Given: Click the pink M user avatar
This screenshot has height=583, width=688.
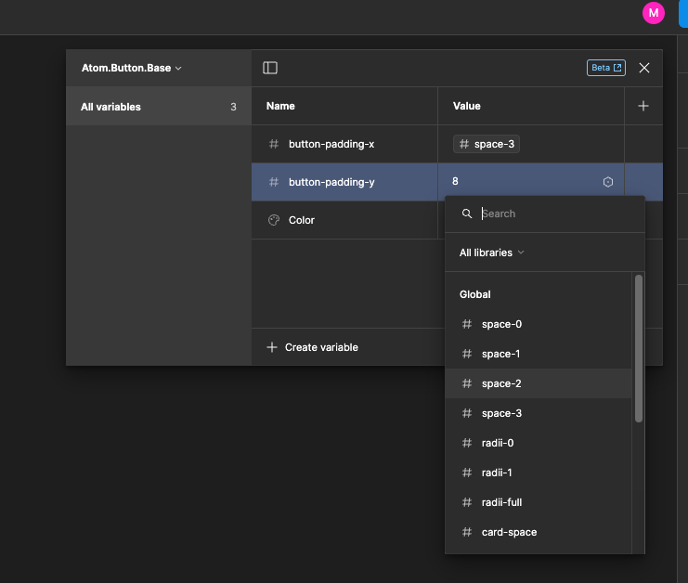Looking at the screenshot, I should tap(654, 13).
